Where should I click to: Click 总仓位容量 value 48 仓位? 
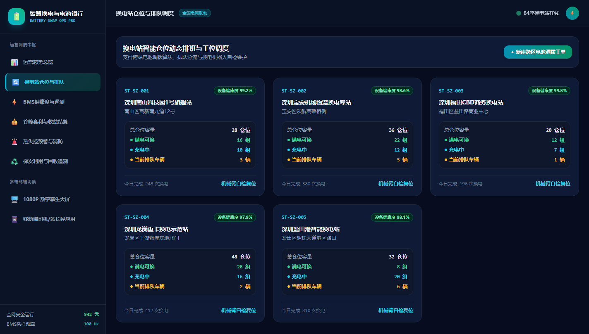pyautogui.click(x=241, y=257)
